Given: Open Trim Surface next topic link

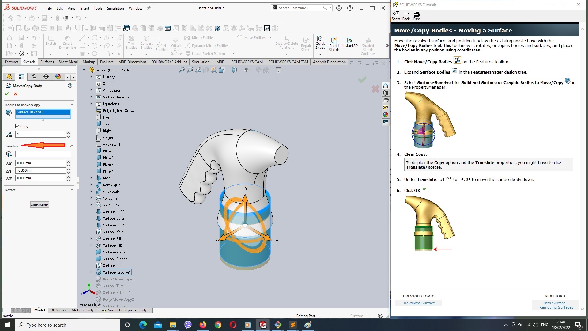Looking at the screenshot, I should pos(556,305).
